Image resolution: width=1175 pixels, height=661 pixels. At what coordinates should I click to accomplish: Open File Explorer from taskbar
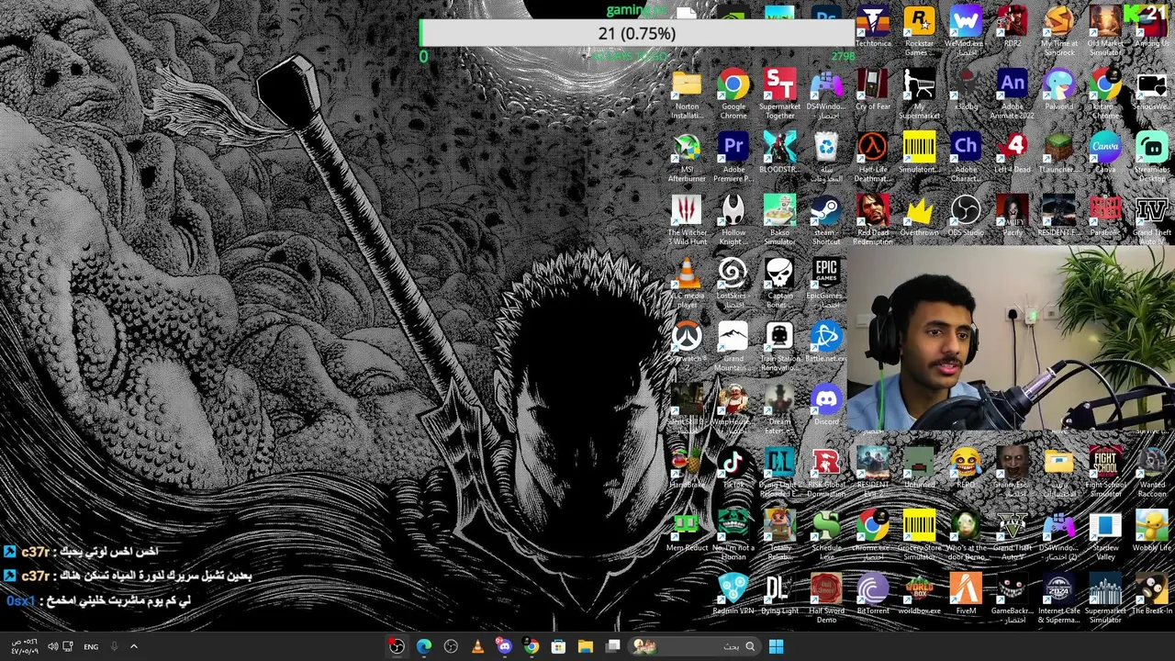click(585, 646)
